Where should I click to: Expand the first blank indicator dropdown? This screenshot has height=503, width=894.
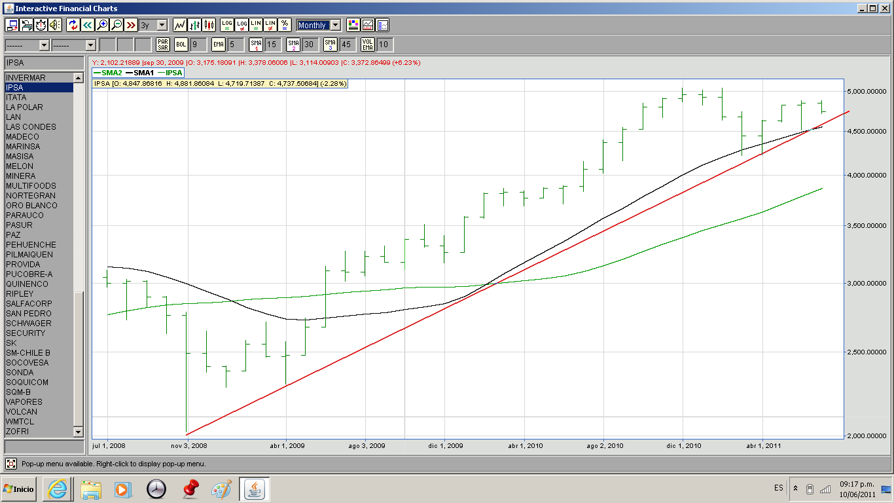tap(44, 45)
